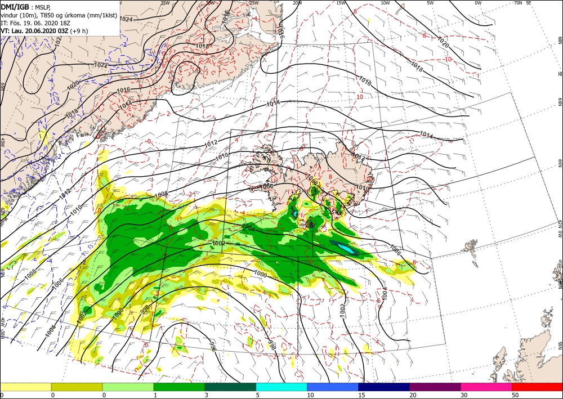Click the pale yellow swatch in the precipitation legend

coord(25,387)
